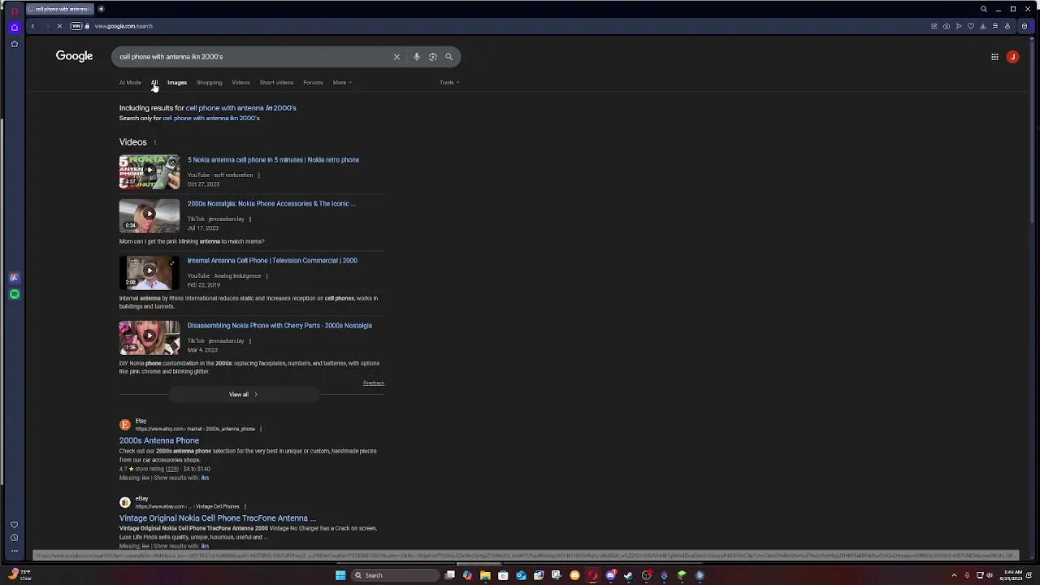The image size is (1040, 585).
Task: Open options menu for Etsy result
Action: (260, 429)
